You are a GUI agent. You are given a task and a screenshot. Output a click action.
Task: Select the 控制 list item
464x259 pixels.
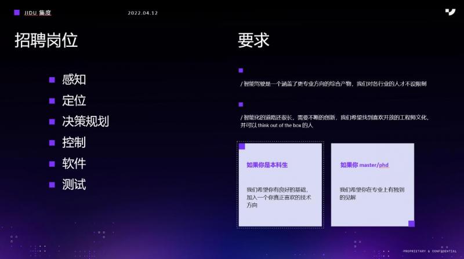point(74,143)
